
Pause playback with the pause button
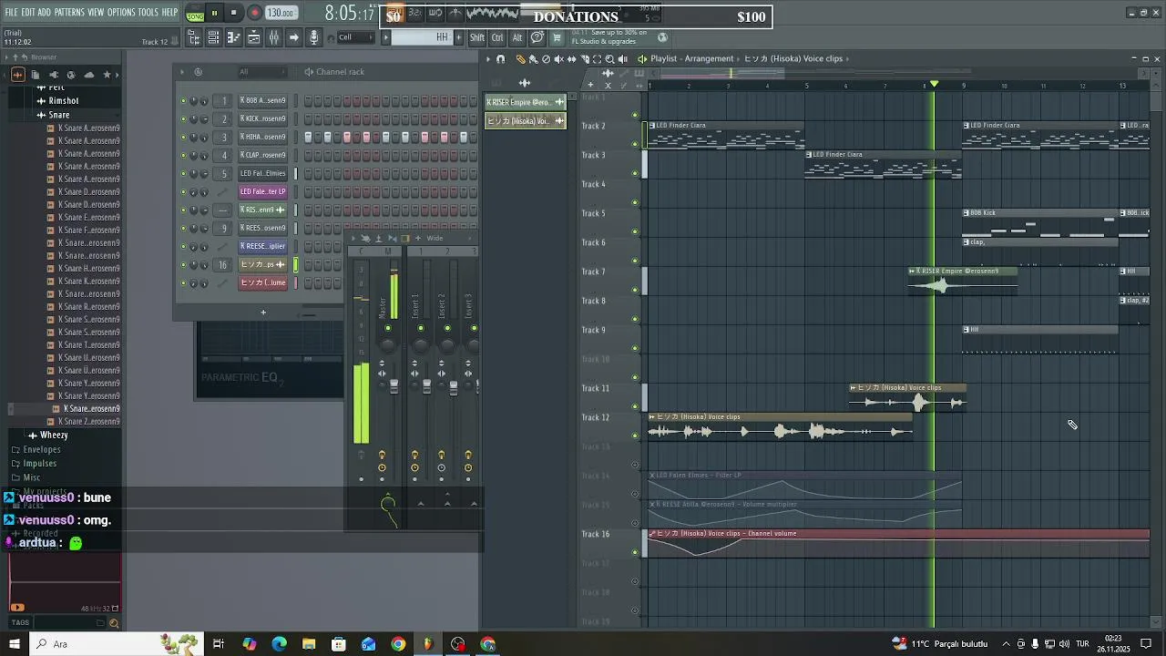(215, 14)
